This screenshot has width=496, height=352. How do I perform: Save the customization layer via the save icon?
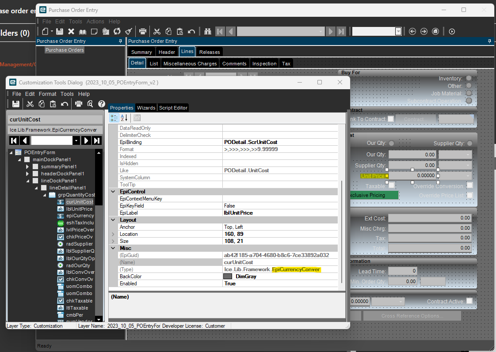[x=16, y=104]
